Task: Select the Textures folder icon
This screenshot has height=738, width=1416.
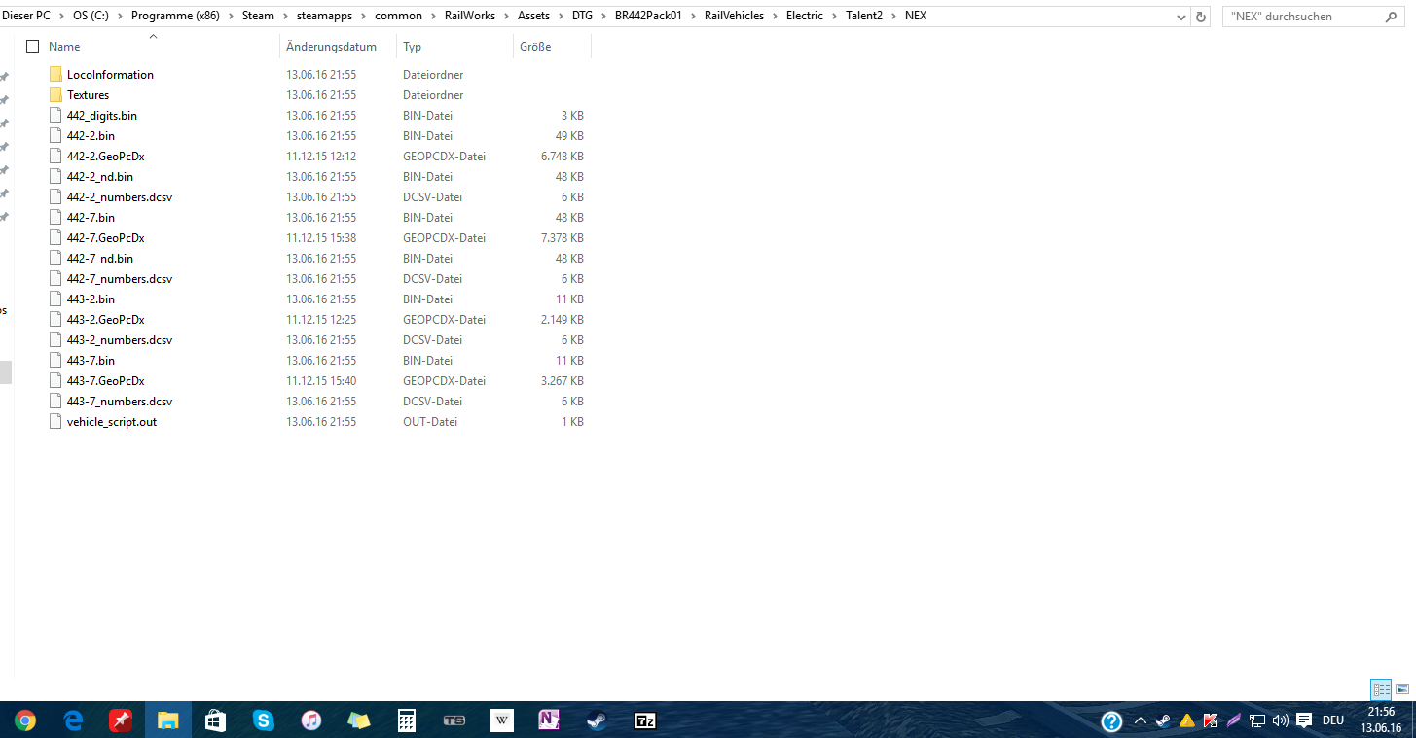Action: coord(55,95)
